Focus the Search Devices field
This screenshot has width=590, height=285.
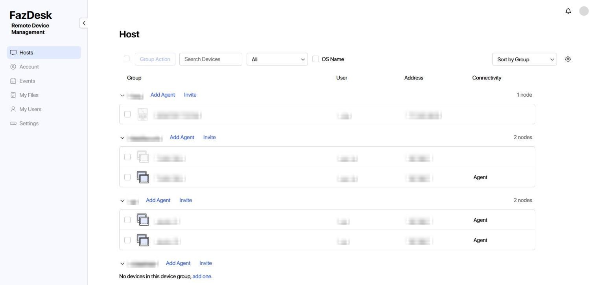(211, 59)
